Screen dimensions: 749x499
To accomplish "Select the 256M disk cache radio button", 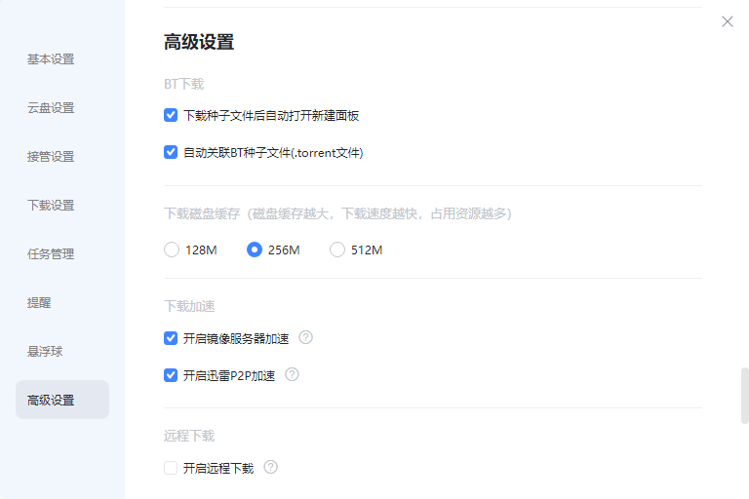I will tap(255, 249).
